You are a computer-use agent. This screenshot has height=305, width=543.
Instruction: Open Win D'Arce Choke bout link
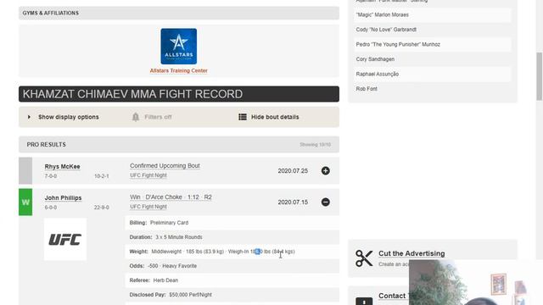tap(171, 197)
